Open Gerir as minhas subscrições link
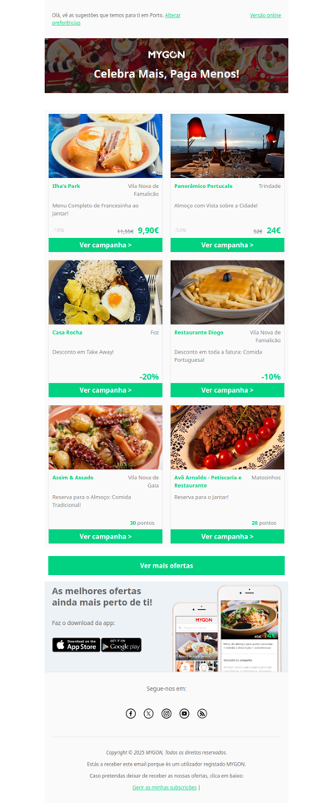This screenshot has width=333, height=803. pyautogui.click(x=165, y=787)
